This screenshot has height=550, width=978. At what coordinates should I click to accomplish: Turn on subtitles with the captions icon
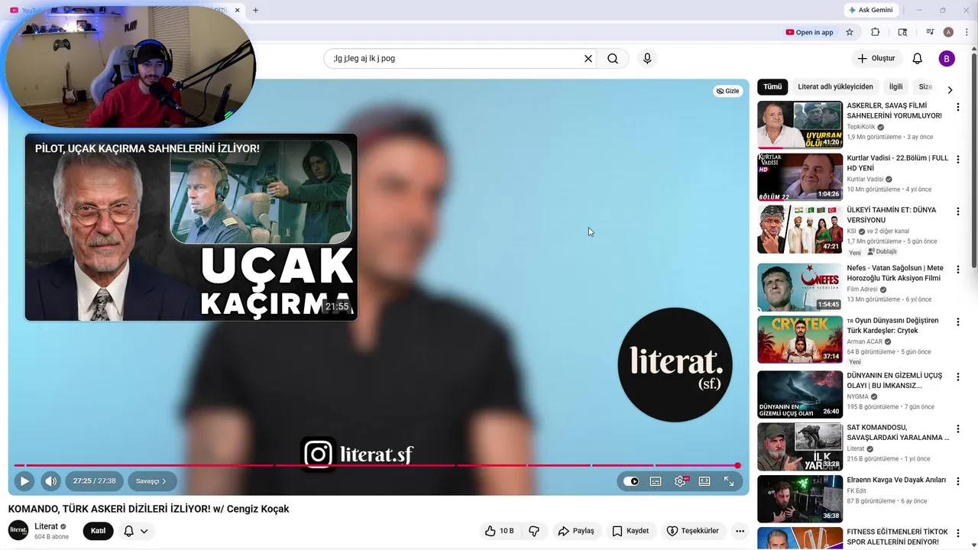pos(656,481)
